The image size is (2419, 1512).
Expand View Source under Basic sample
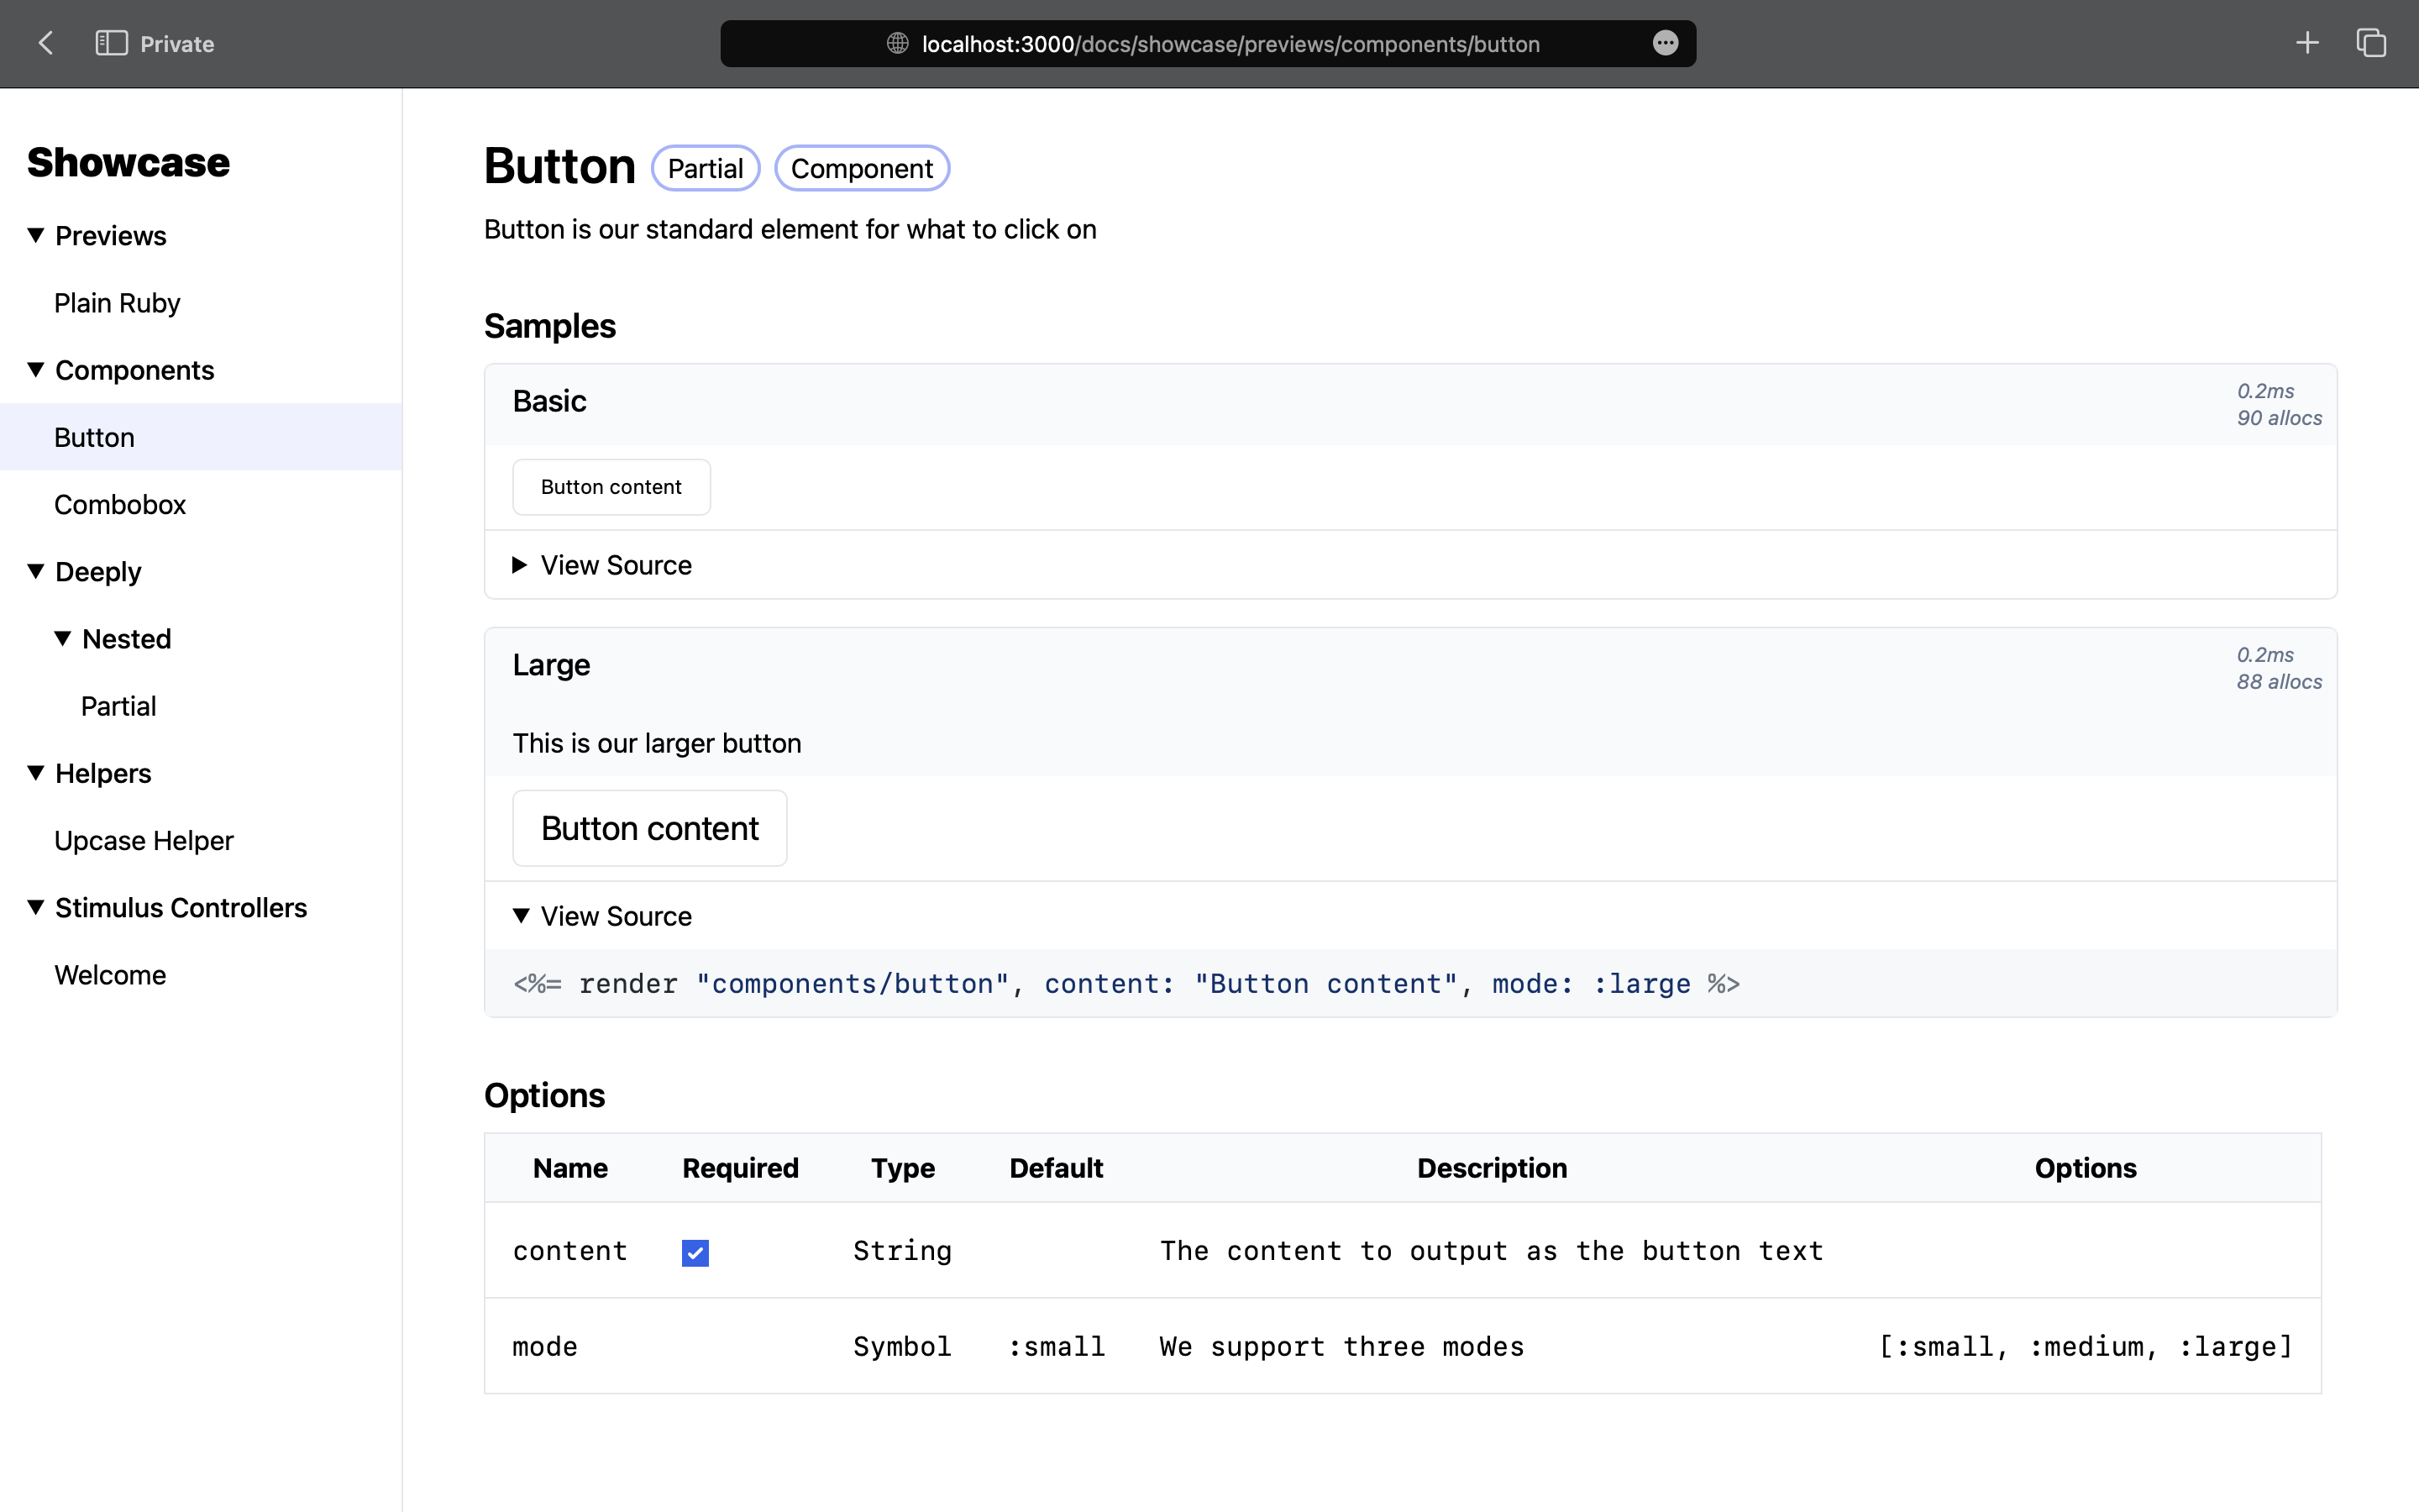pos(603,565)
